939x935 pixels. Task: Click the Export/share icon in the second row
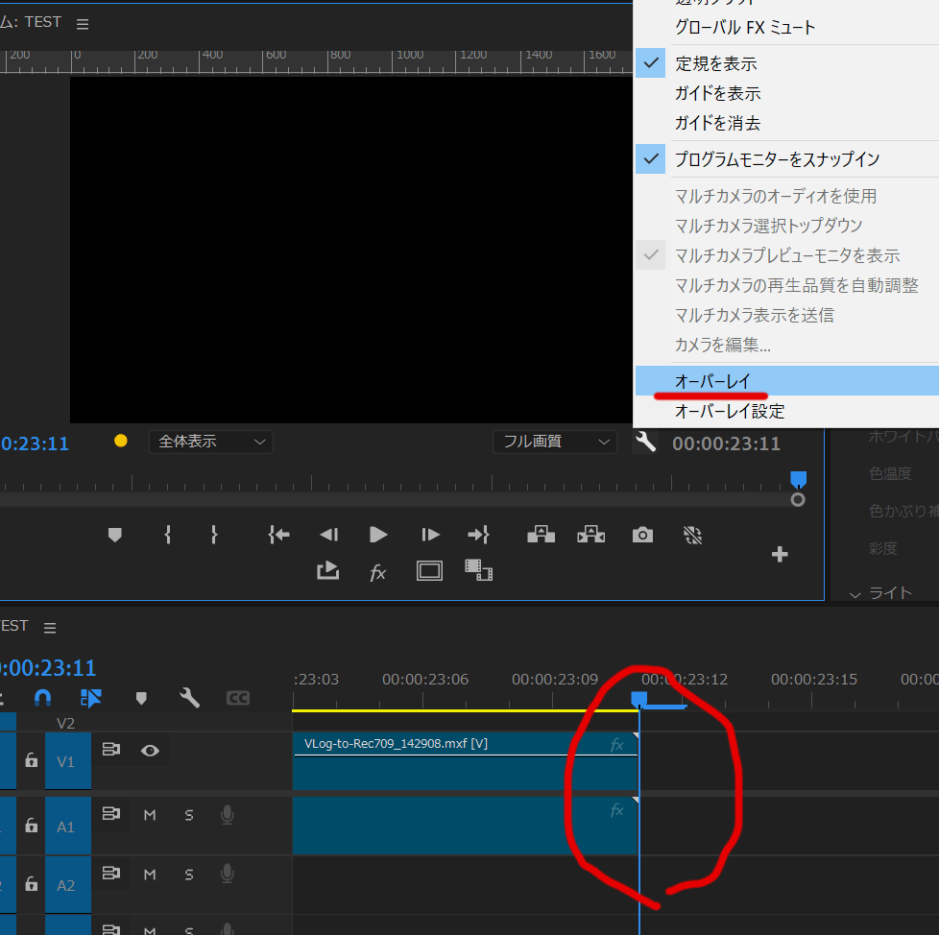[327, 570]
